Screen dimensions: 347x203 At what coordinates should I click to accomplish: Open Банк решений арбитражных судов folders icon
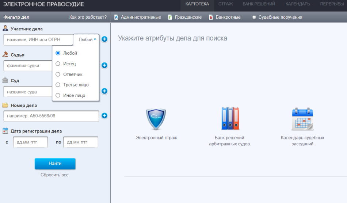coord(230,119)
